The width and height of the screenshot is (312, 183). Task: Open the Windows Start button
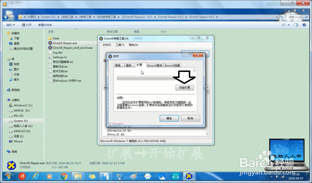(8, 176)
